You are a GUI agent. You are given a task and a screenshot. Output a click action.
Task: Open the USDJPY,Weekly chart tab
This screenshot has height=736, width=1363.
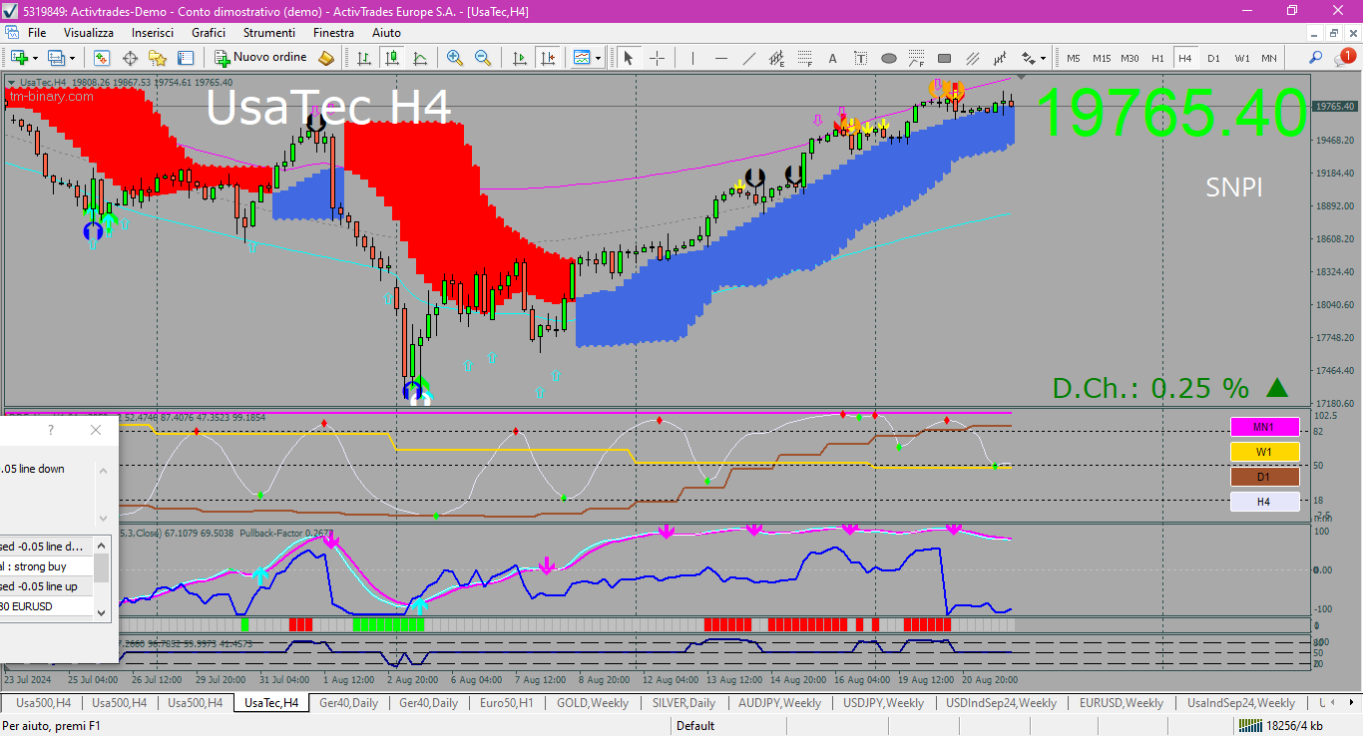(x=883, y=703)
